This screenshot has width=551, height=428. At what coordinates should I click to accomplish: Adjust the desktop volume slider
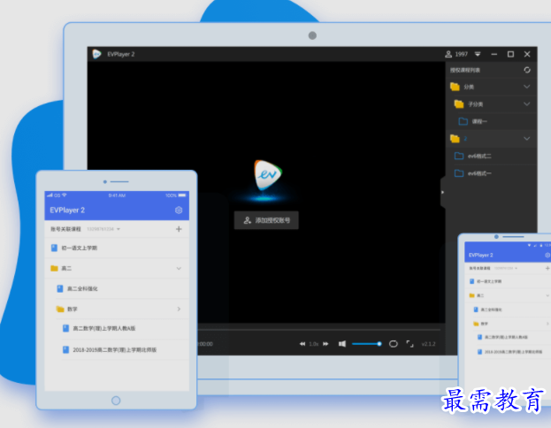366,344
